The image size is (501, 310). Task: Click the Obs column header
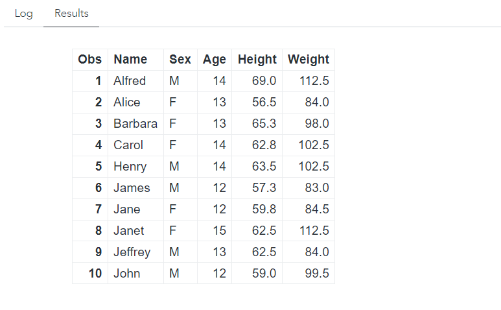click(x=89, y=60)
